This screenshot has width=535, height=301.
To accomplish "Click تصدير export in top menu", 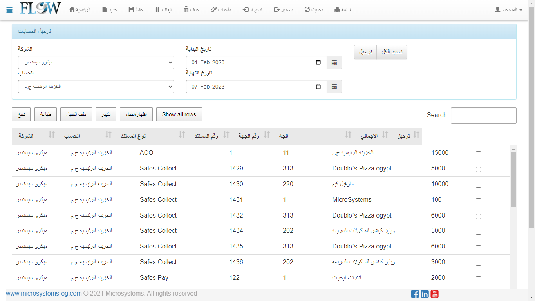I will 283,9.
